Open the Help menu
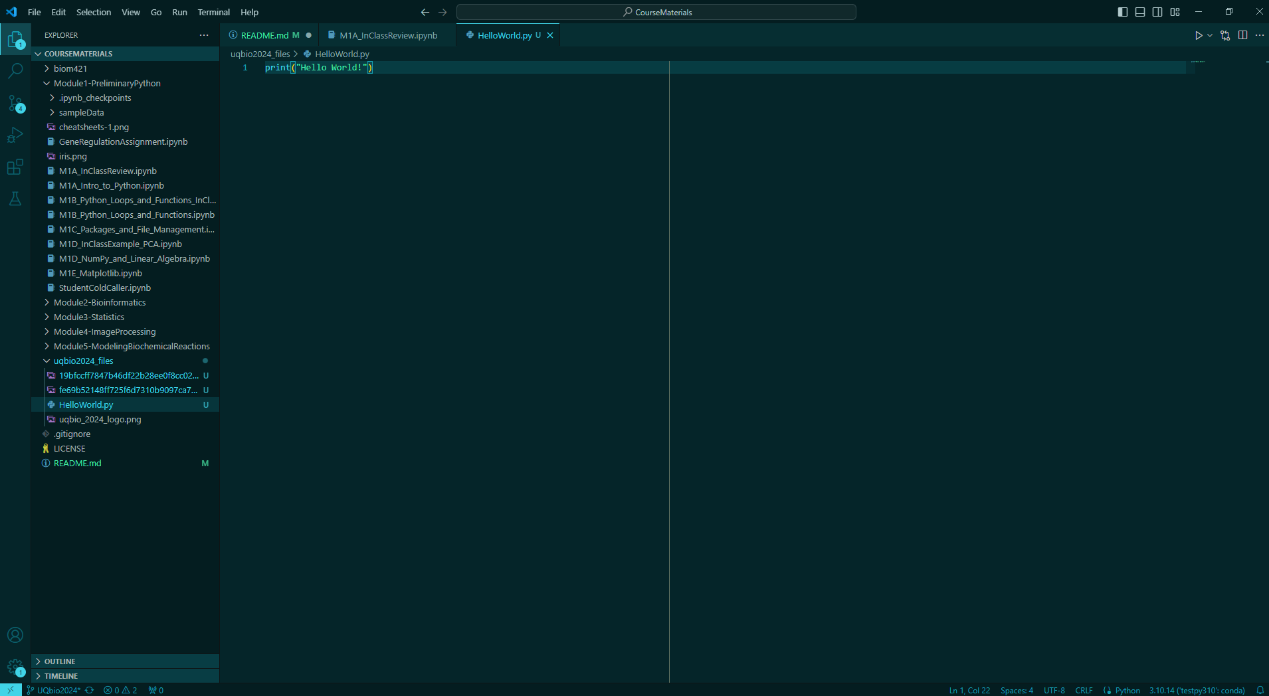Image resolution: width=1269 pixels, height=696 pixels. tap(249, 12)
